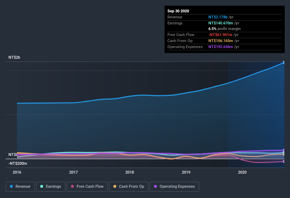290x198 pixels.
Task: Select the Operating Expenses endpoint marker
Action: 284,150
